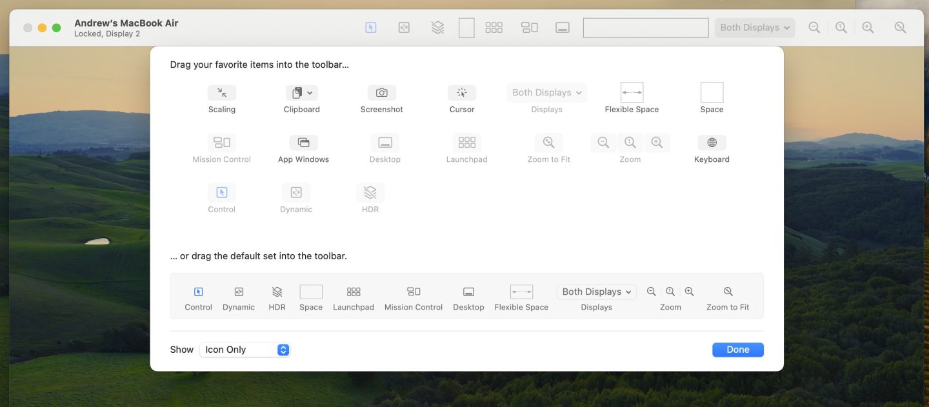Click the Launchpad grid icon in the top toolbar

494,28
